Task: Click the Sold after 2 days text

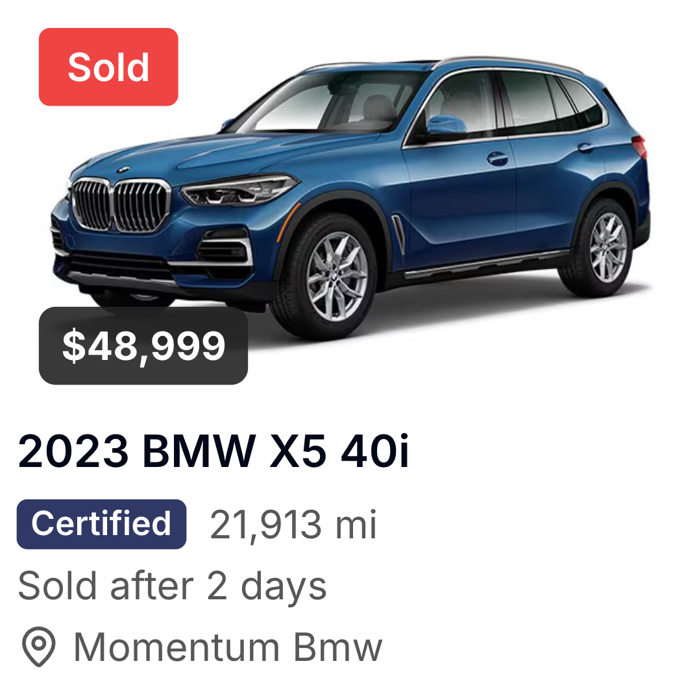Action: click(172, 586)
